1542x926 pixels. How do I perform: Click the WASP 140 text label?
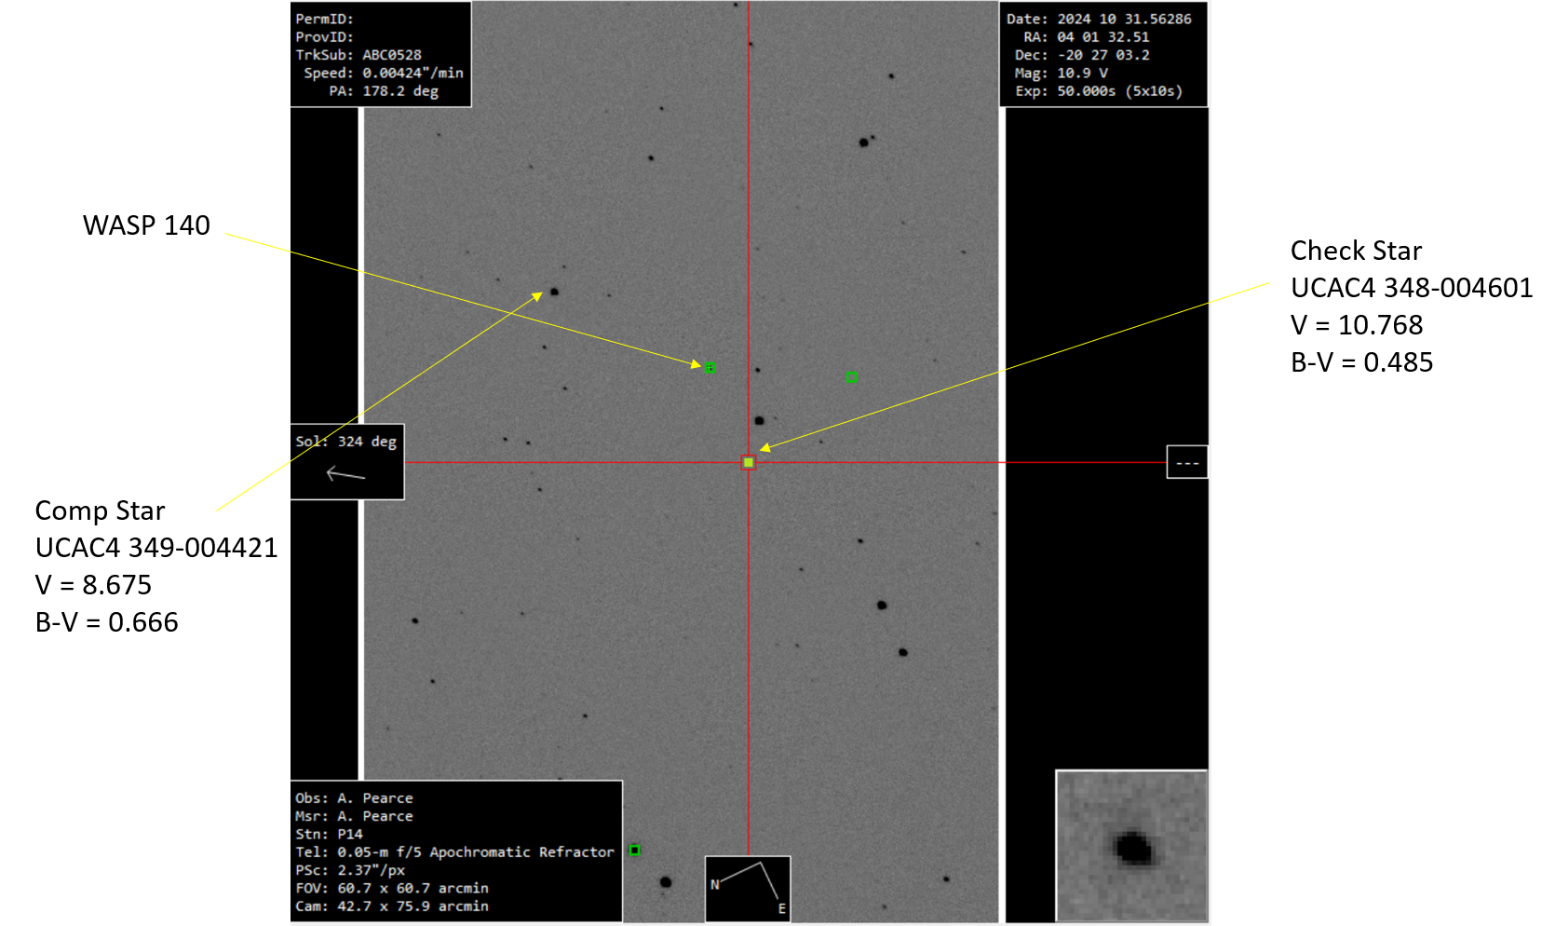click(x=146, y=225)
